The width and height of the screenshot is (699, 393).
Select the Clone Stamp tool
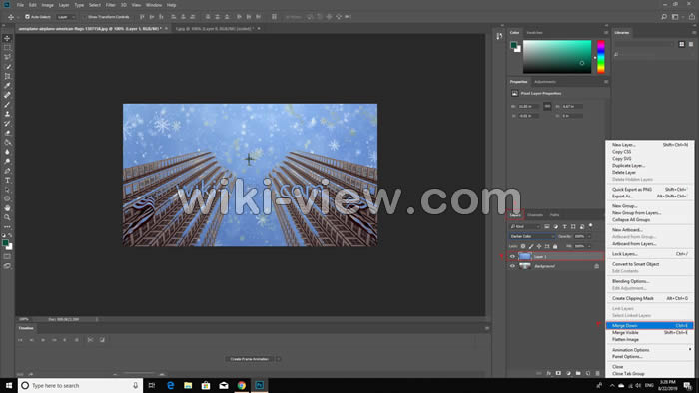click(7, 114)
